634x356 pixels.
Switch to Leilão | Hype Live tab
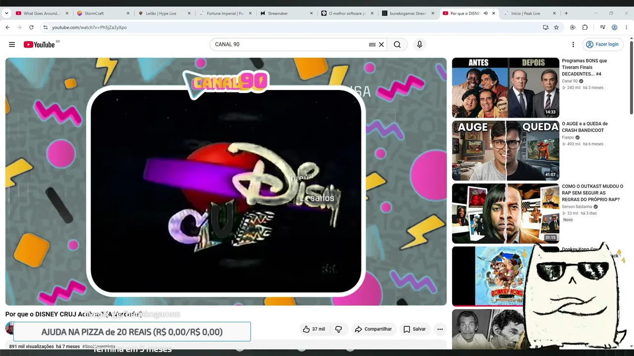pyautogui.click(x=163, y=13)
